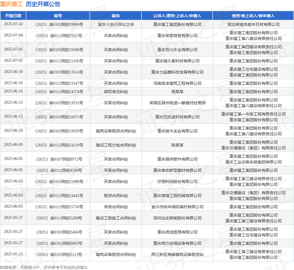Click case number 渝0103民初10971号
This screenshot has width=294, height=270.
(59, 117)
